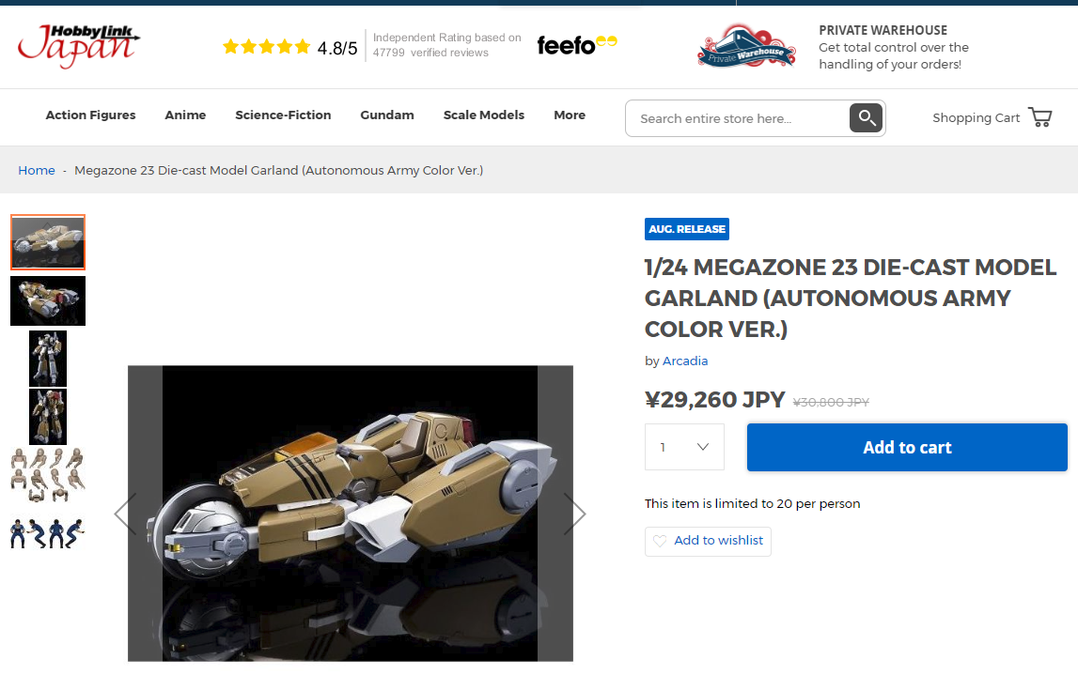1078x691 pixels.
Task: Open the shopping cart icon
Action: [x=1039, y=117]
